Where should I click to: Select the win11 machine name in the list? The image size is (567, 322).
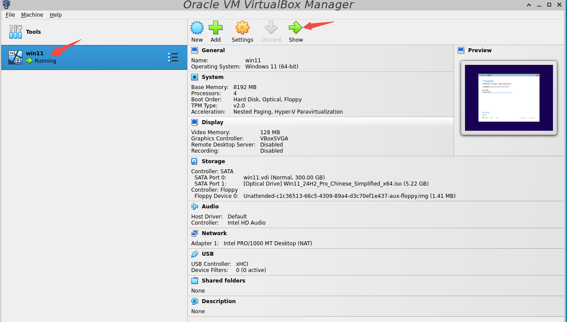pos(35,54)
